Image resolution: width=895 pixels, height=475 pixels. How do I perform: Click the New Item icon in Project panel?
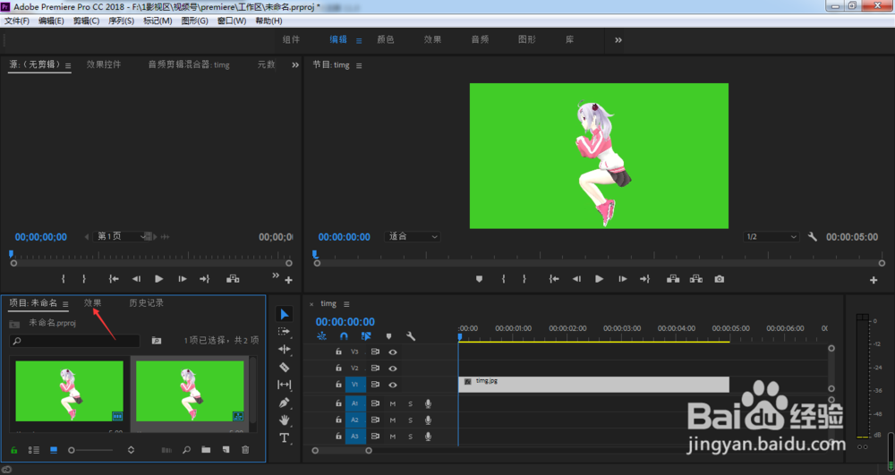[226, 450]
